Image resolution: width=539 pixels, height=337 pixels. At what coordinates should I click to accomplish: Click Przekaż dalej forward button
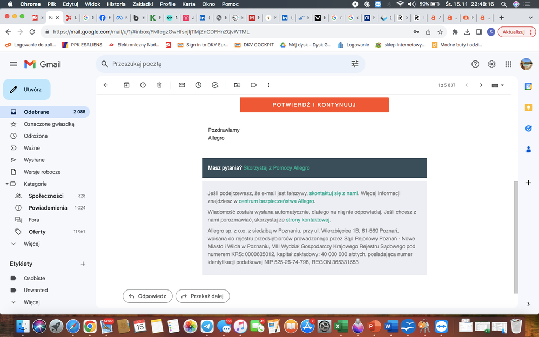pos(203,296)
